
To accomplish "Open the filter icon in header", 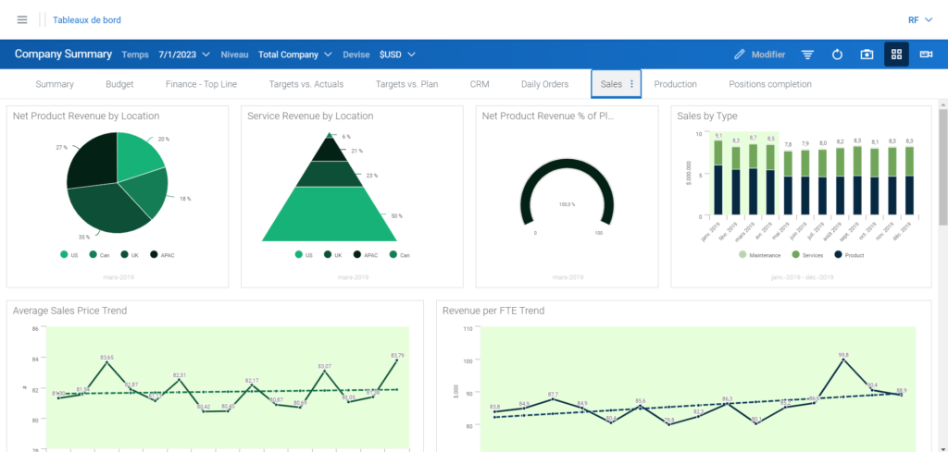I will [807, 55].
